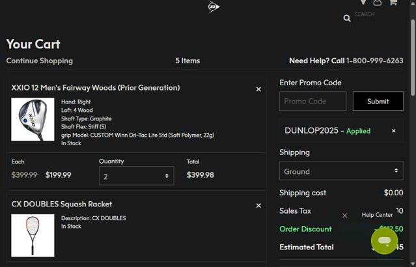Open XXIO 12 Men's Fairway Woods title
The width and height of the screenshot is (416, 267).
(96, 88)
